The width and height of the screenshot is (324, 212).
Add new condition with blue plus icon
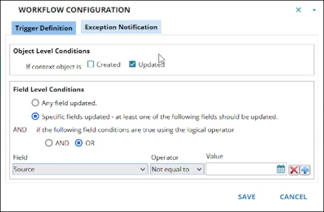pos(305,170)
